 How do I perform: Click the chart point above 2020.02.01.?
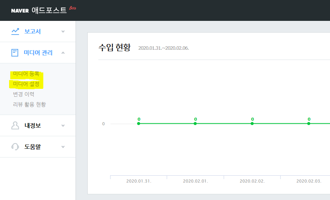195,123
